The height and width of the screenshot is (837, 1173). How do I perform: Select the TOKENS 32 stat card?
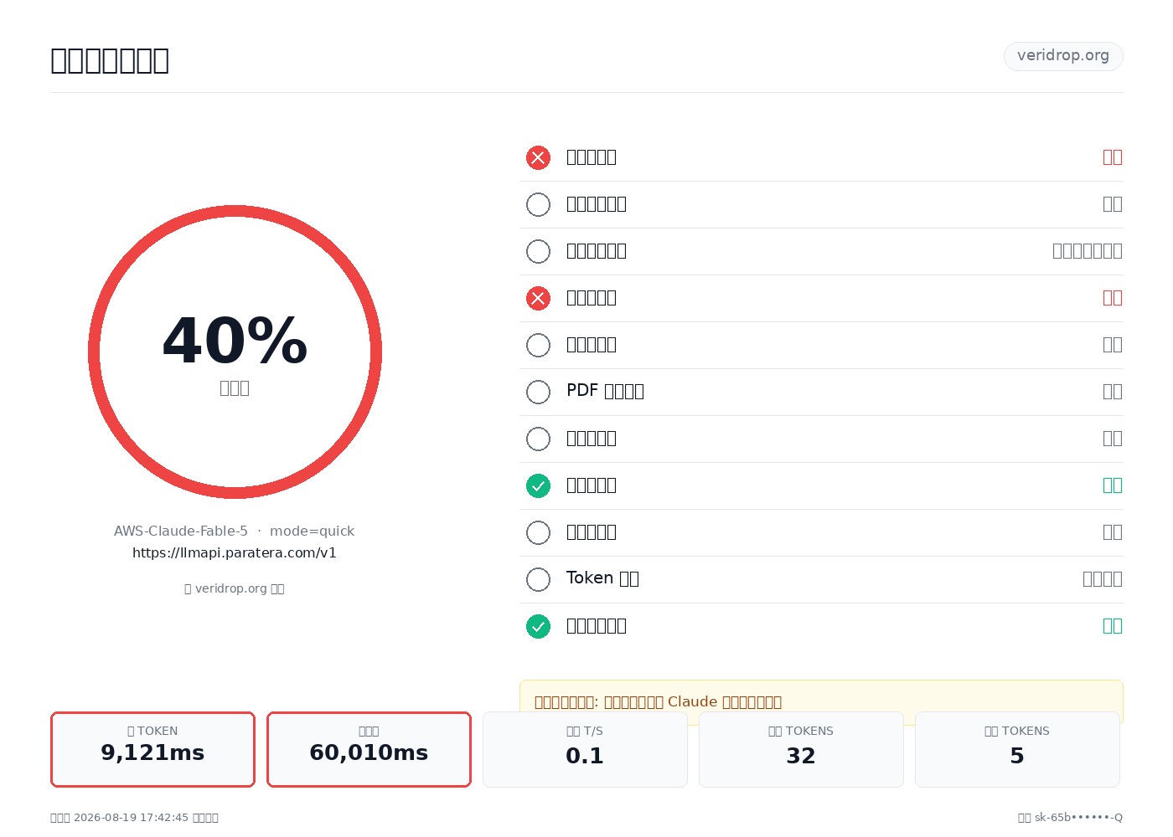pyautogui.click(x=801, y=749)
